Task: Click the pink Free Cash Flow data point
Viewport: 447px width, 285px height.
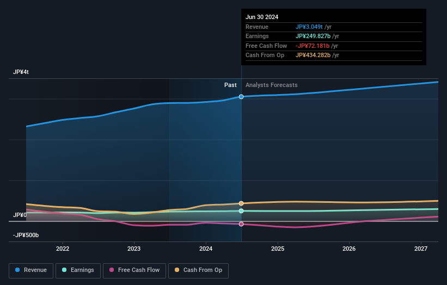Action: pos(241,224)
